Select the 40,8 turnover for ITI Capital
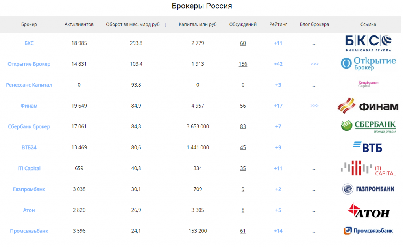Image resolution: width=403 pixels, height=247 pixels. pos(136,168)
